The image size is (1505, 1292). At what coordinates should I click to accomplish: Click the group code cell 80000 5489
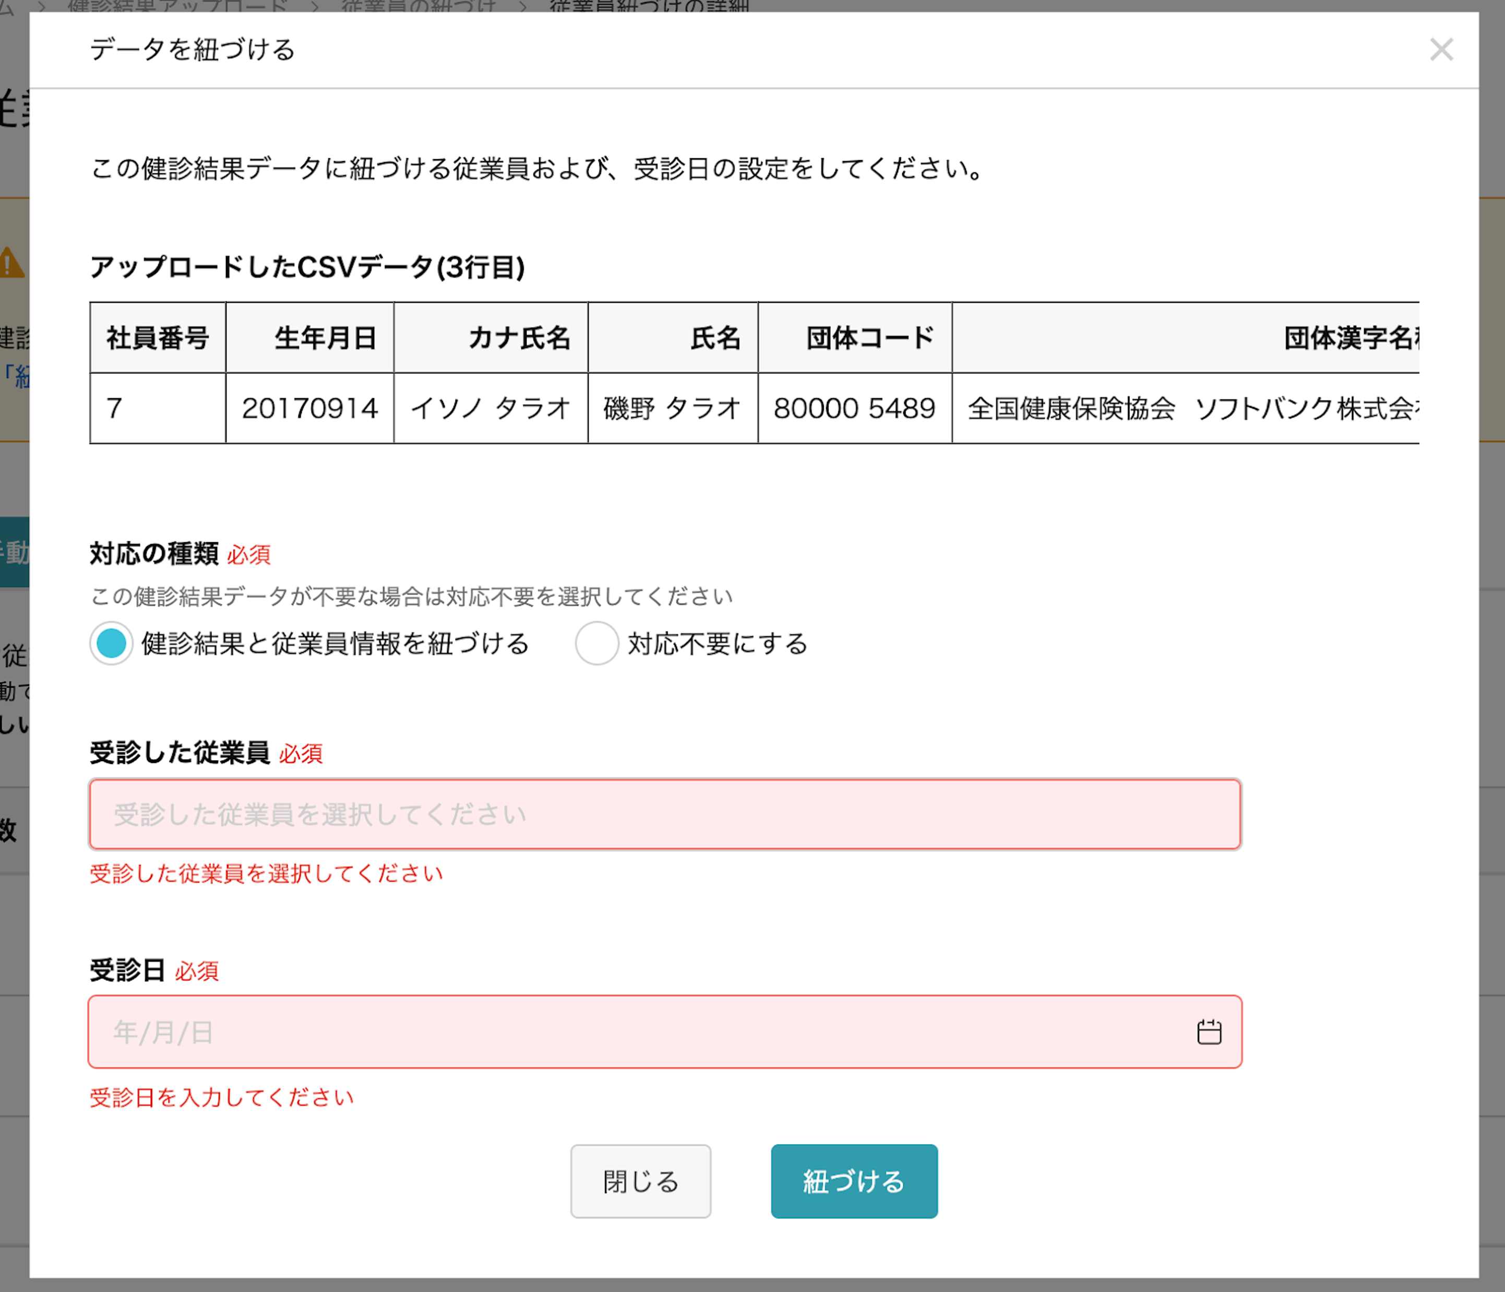(855, 408)
